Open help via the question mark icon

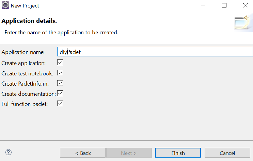(x=9, y=152)
